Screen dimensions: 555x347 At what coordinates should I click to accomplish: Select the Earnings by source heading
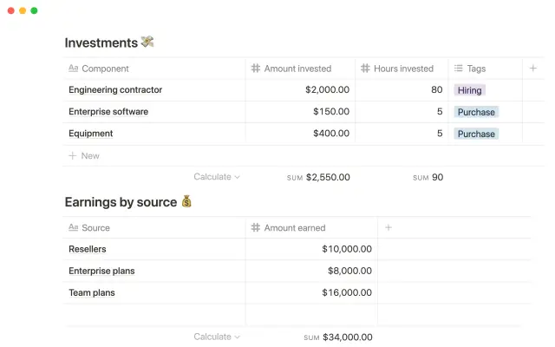pyautogui.click(x=121, y=202)
